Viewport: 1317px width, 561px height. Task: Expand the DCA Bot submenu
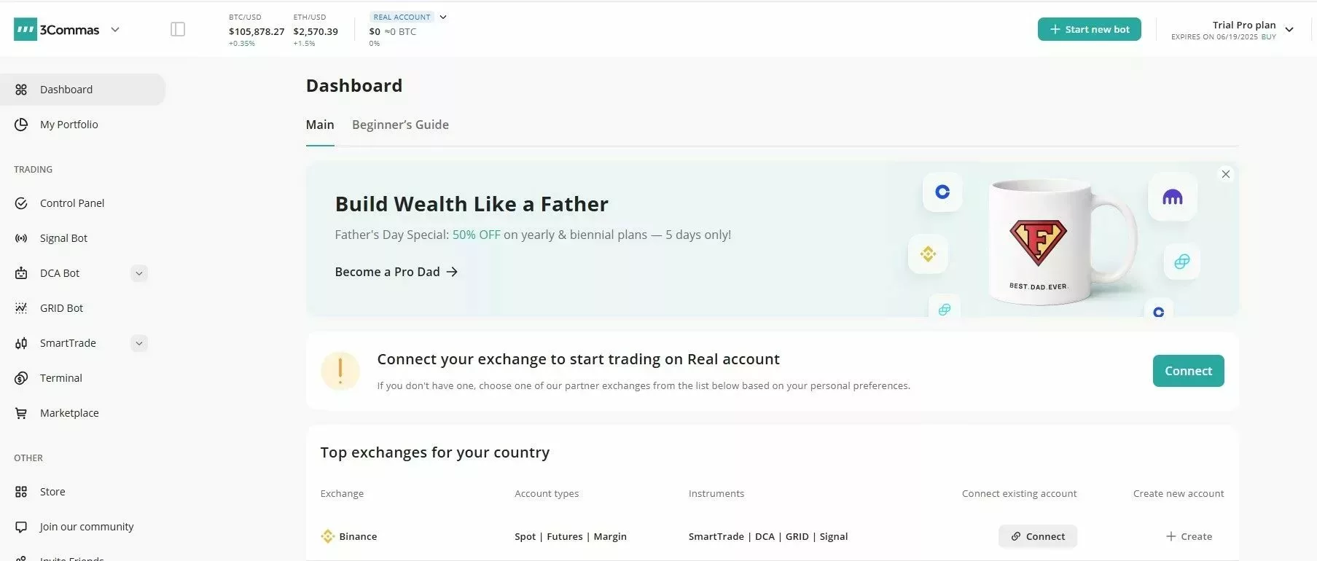(x=139, y=272)
